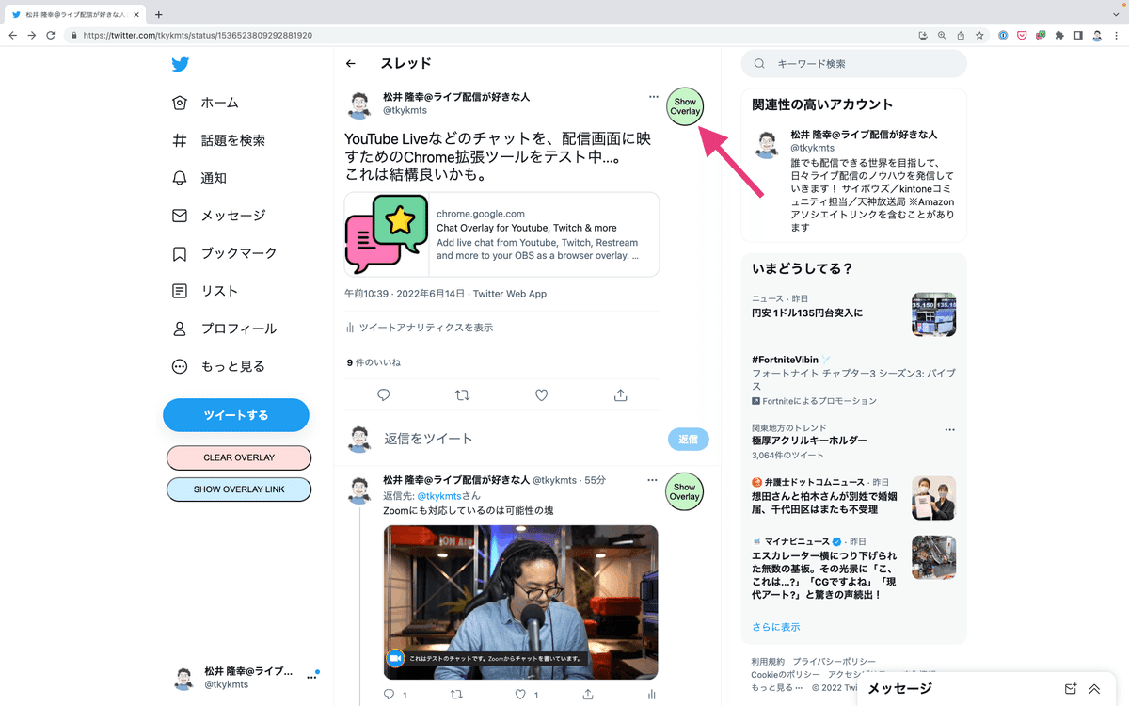Open more options on the reply tweet
This screenshot has height=706, width=1129.
(x=654, y=480)
